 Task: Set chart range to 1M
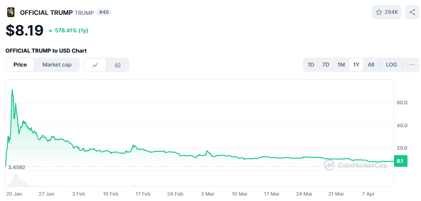pos(341,65)
